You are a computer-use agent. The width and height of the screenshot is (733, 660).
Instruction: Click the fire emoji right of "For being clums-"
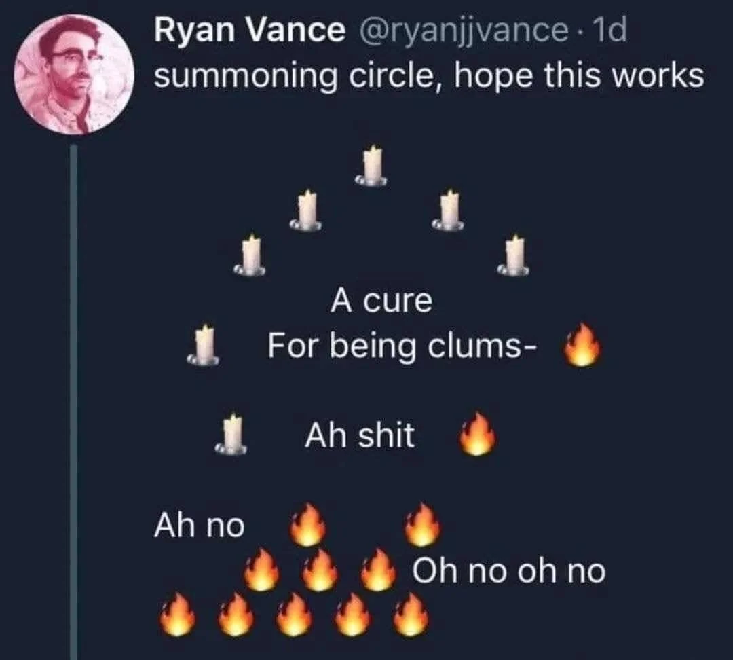click(x=582, y=344)
